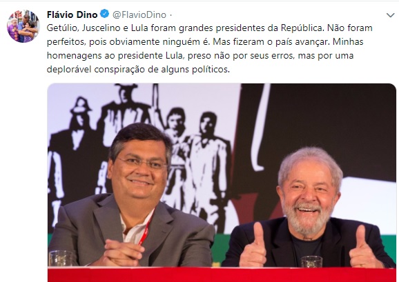
Task: Click the left thumbs-up hand in photo
Action: (x=253, y=246)
